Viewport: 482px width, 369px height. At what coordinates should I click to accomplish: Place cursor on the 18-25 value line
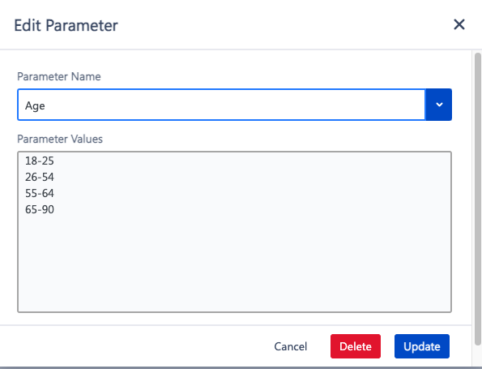(40, 161)
